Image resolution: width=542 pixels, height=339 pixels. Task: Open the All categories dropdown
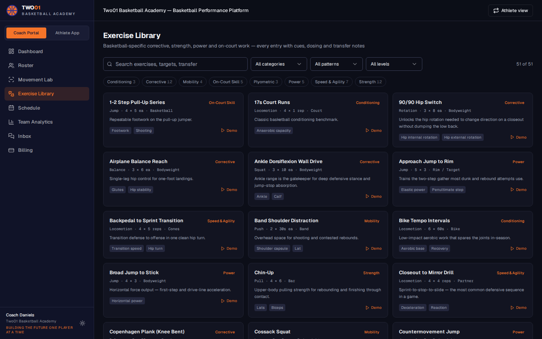(x=279, y=64)
